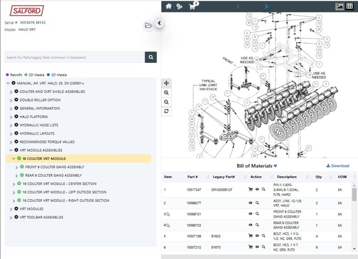Screen dimensions: 358x259
Task: Collapse the VRT MODULE ASSEMBLIES node
Action: point(11,150)
